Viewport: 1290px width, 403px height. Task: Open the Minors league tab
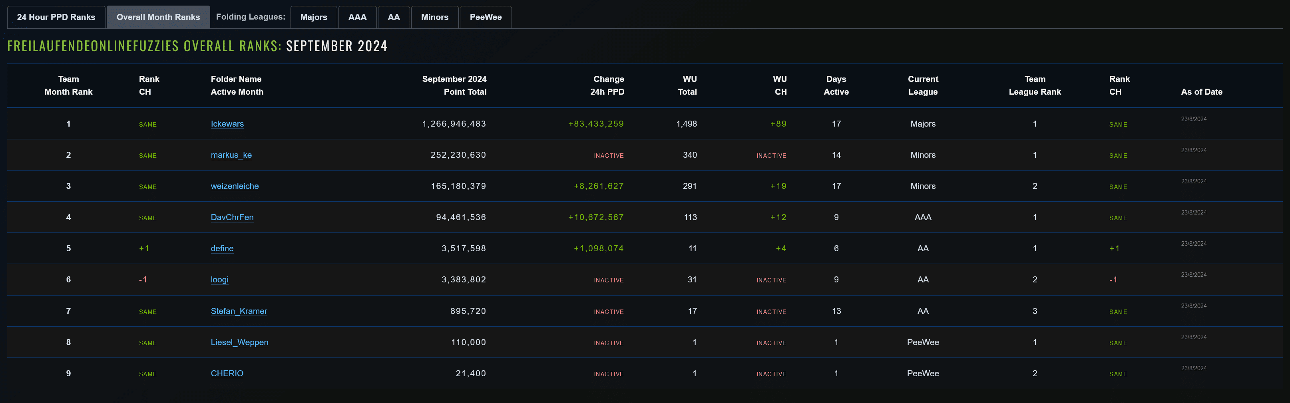[435, 17]
